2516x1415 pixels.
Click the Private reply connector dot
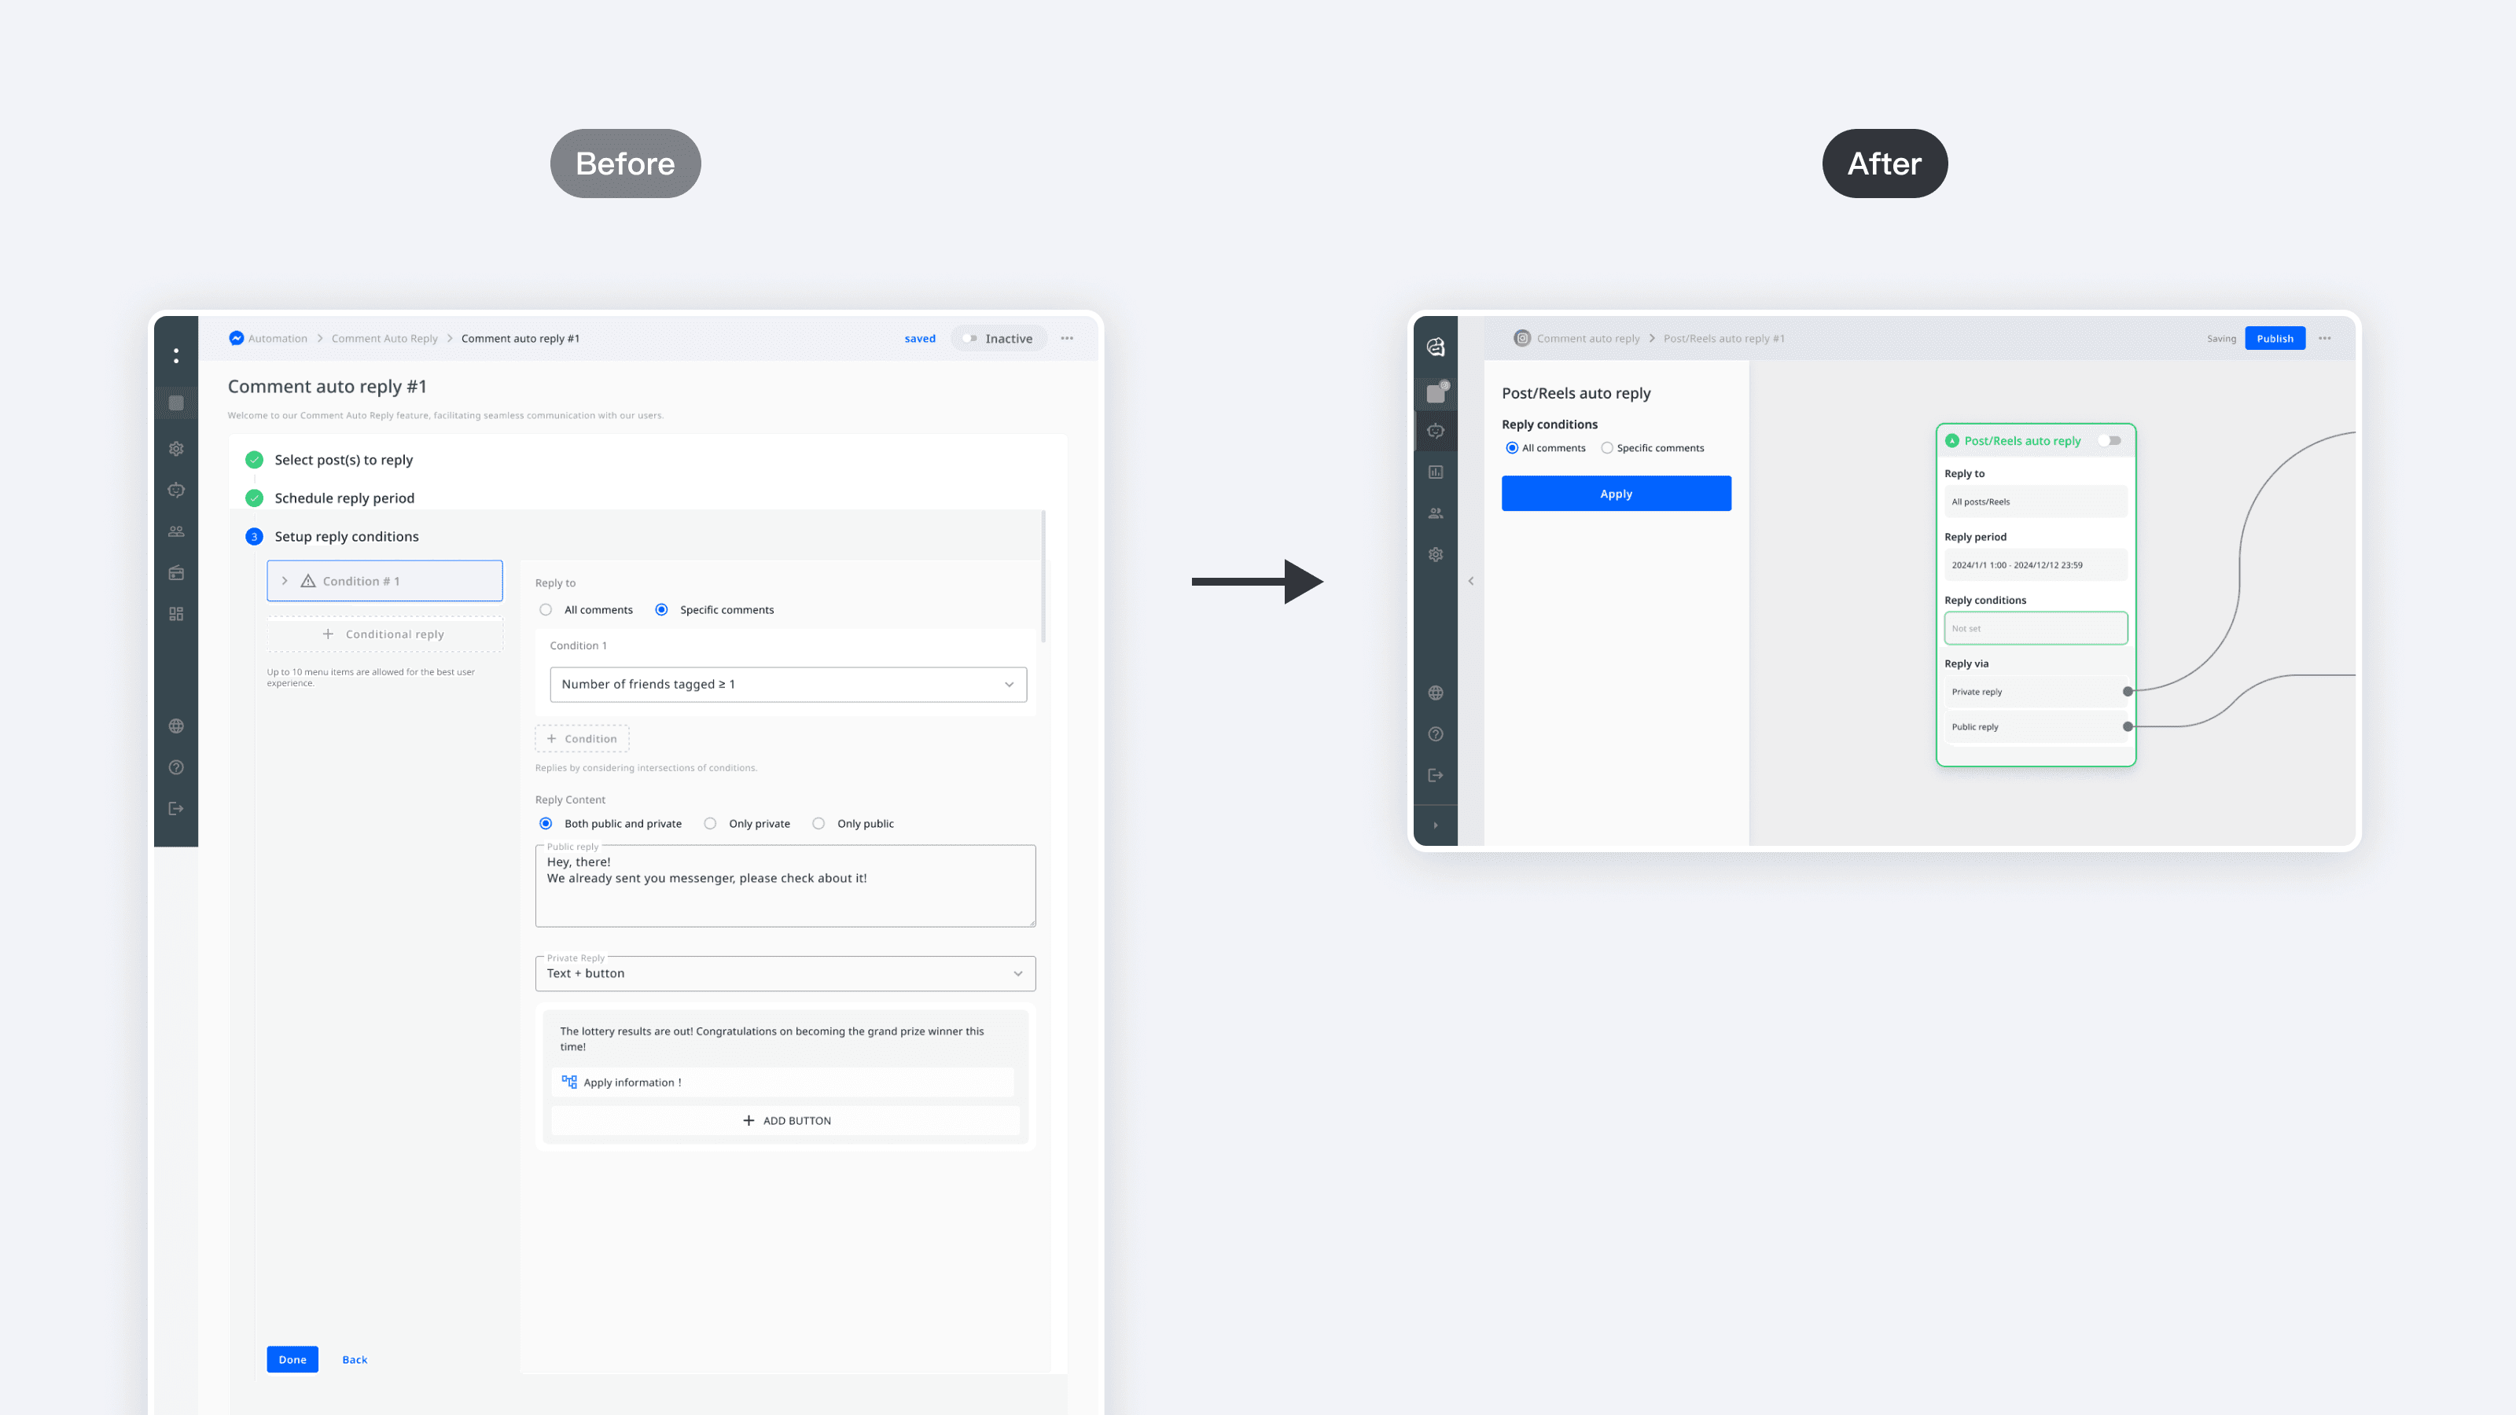click(2128, 692)
